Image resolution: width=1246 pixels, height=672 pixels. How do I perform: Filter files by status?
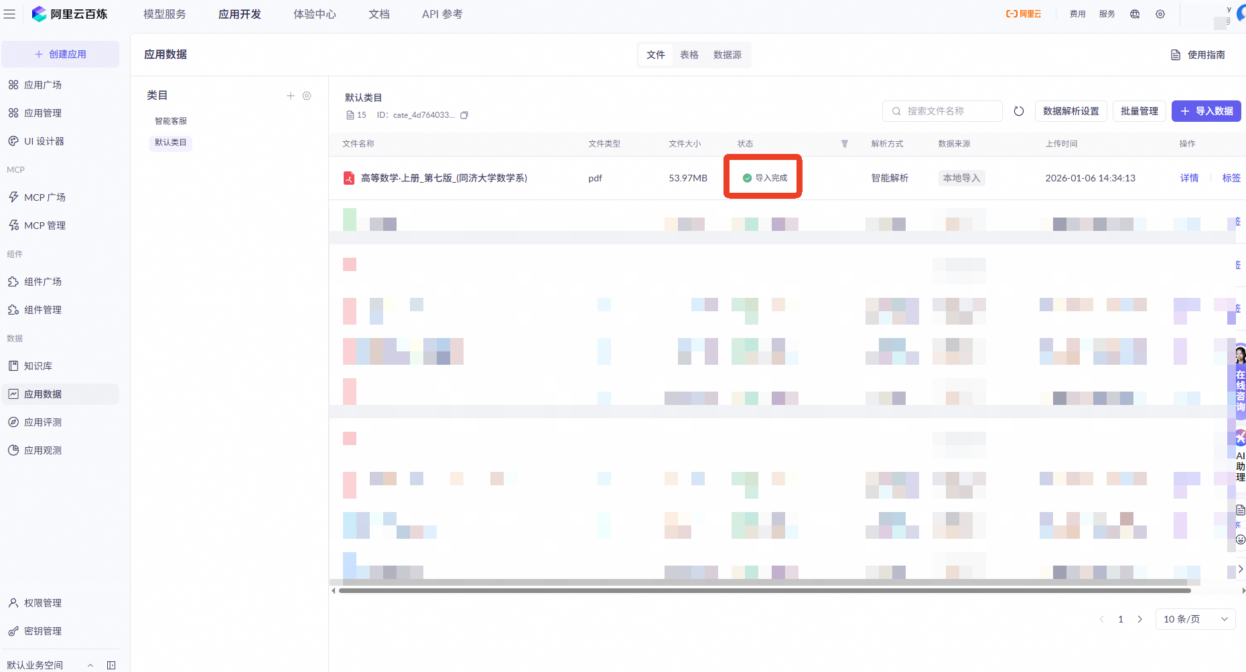tap(845, 144)
